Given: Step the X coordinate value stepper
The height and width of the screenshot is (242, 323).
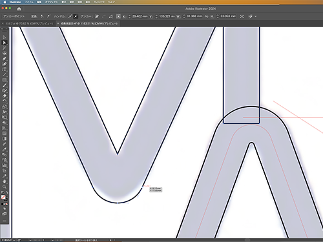Looking at the screenshot, I should tap(129, 16).
